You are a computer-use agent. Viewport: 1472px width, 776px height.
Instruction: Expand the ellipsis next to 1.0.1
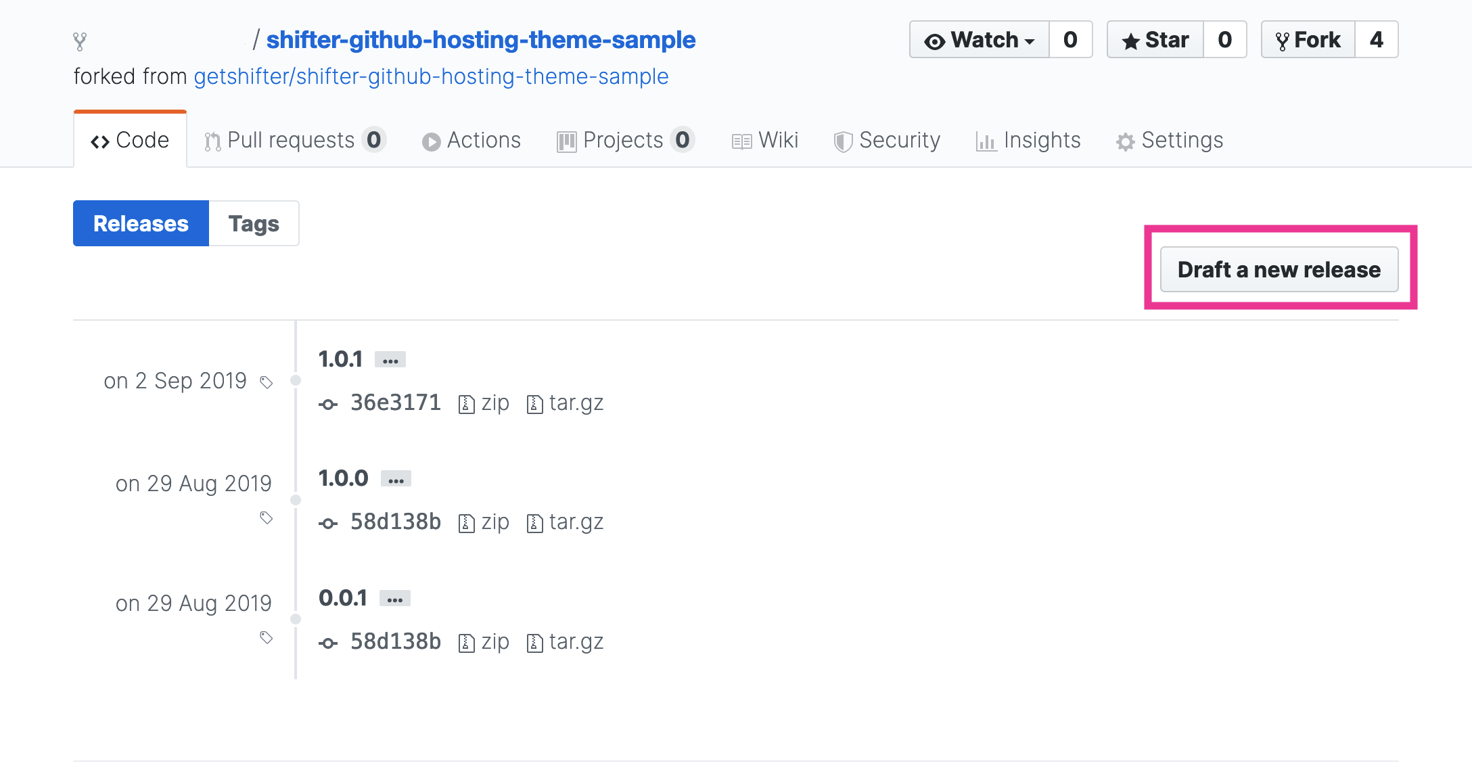(x=390, y=359)
